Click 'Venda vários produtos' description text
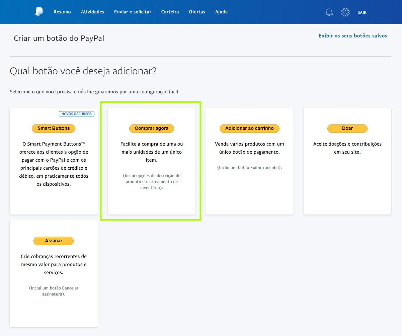The height and width of the screenshot is (336, 402). click(249, 148)
